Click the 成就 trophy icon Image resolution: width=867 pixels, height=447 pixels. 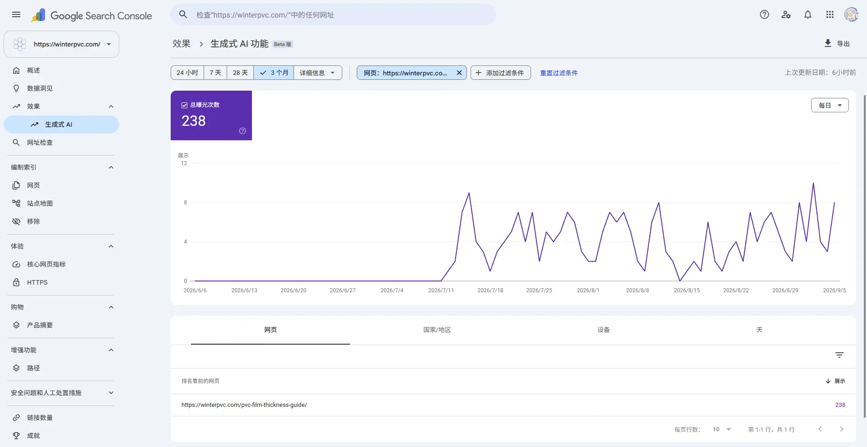(16, 436)
